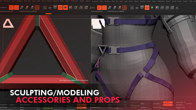Click orange Tessellate button in right window
The width and height of the screenshot is (196, 110).
coord(168,102)
